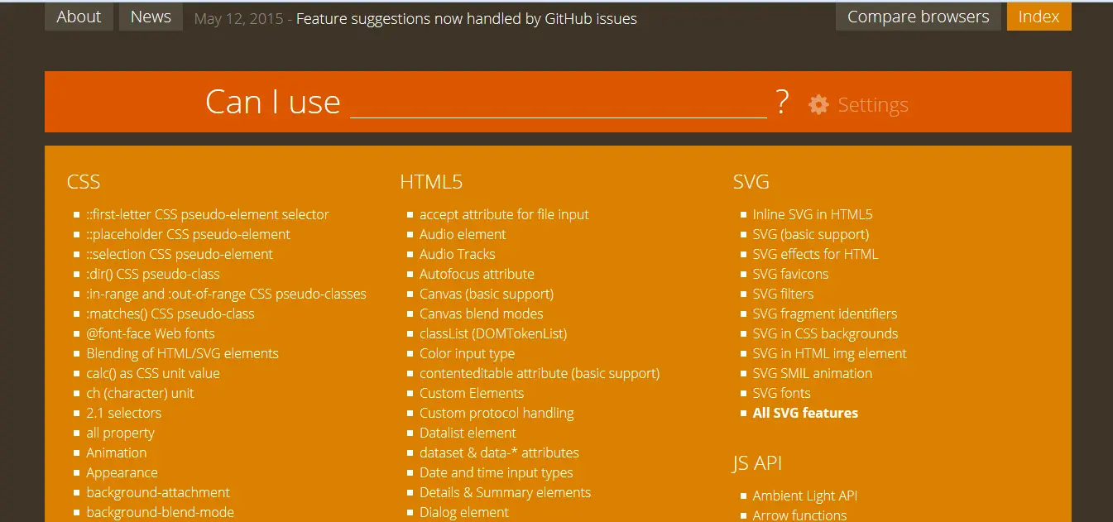This screenshot has width=1113, height=522.
Task: Open Ambient Light API entry
Action: click(x=805, y=496)
